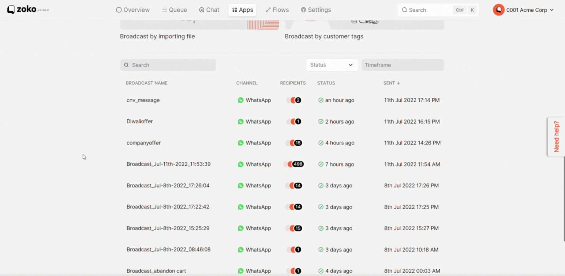Click the Timeframe filter field

(x=403, y=65)
